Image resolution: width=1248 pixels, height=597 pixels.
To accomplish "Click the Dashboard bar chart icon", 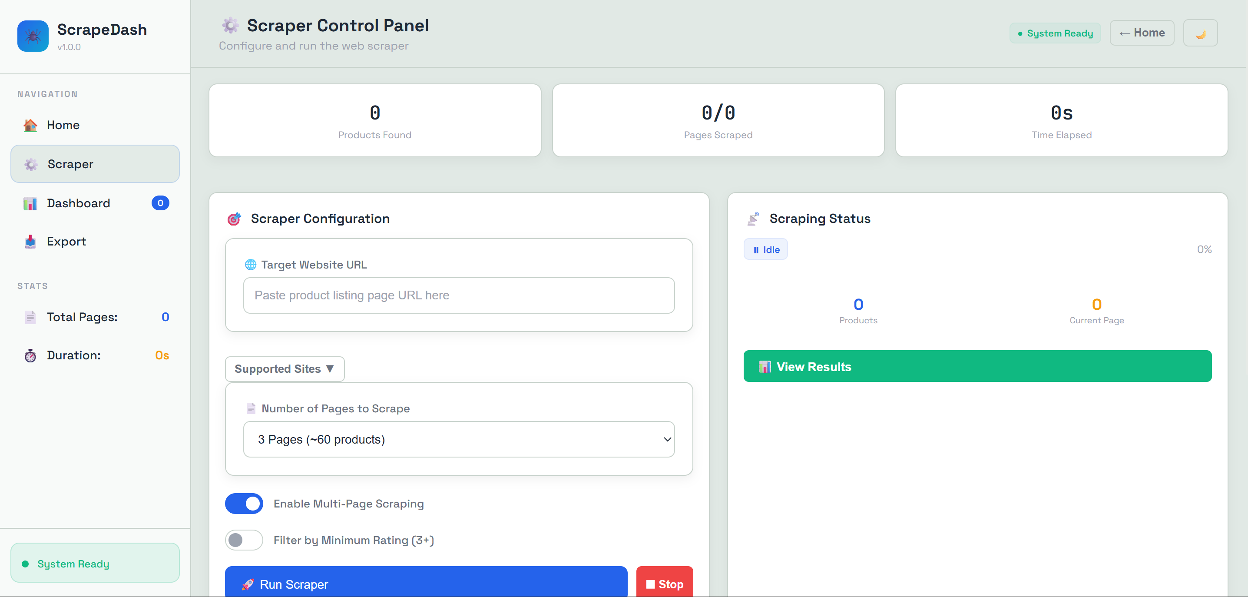I will coord(30,203).
